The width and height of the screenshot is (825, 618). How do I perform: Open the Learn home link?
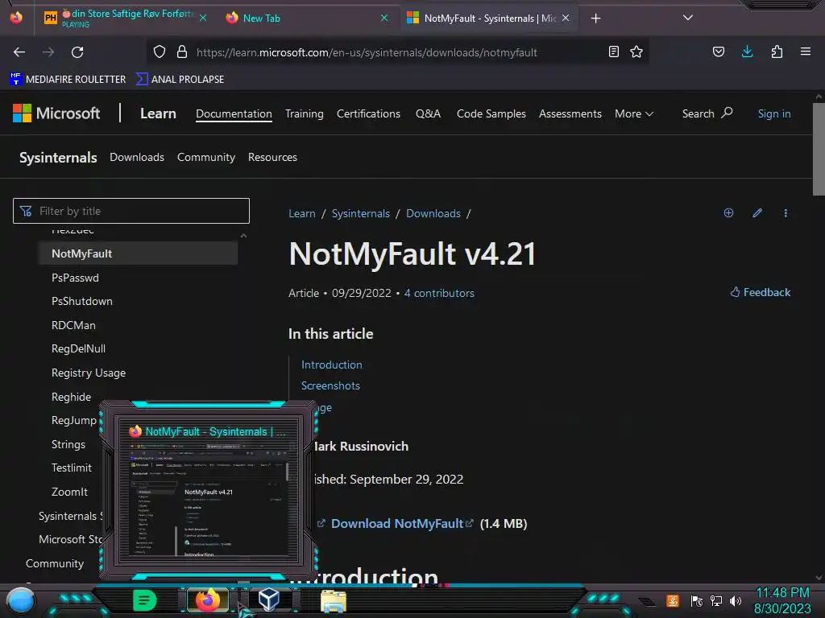click(x=158, y=113)
